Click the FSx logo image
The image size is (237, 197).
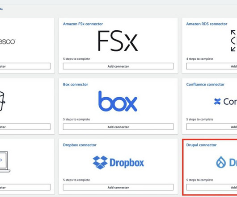point(118,41)
